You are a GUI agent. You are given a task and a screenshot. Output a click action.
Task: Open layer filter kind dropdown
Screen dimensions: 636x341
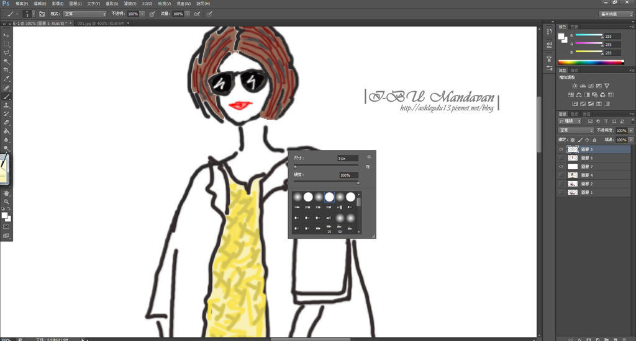(x=570, y=121)
